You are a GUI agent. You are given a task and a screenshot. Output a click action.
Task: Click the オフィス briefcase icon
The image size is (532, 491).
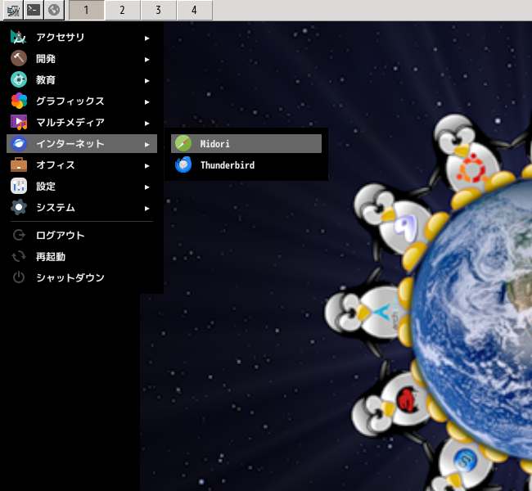click(x=19, y=164)
